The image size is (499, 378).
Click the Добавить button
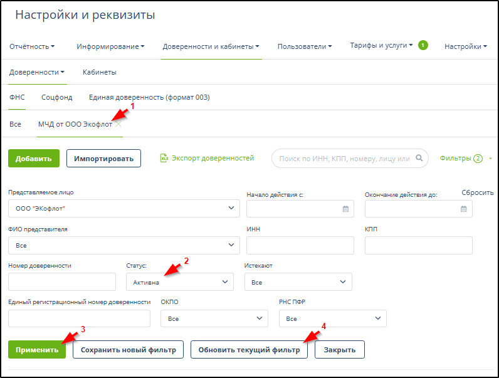(34, 159)
